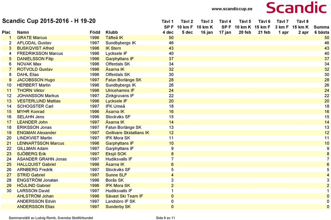Click the club Gellivare Skidallians IK
331x220 pixels.
click(127, 133)
